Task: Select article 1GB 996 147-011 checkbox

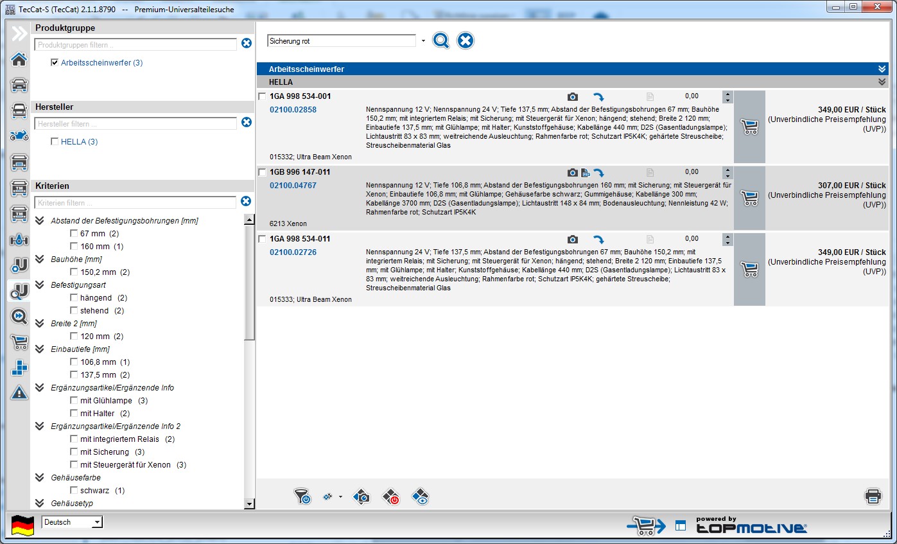Action: (262, 173)
